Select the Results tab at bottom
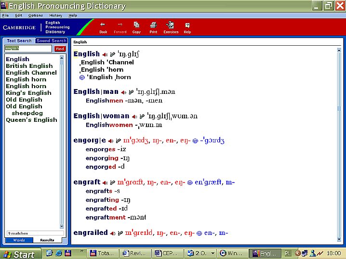 coord(47,240)
